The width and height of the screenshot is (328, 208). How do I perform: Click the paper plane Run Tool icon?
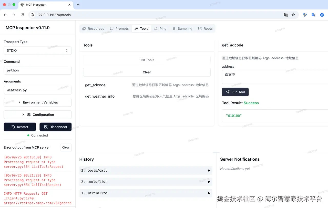point(228,92)
